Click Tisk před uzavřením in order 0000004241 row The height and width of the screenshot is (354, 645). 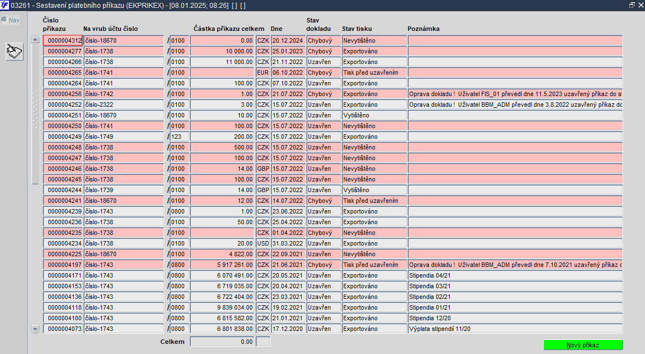[374, 201]
